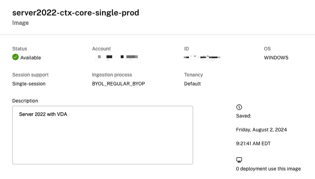Click the green Available status checkmark icon
Viewport: 315px width, 179px height.
15,57
